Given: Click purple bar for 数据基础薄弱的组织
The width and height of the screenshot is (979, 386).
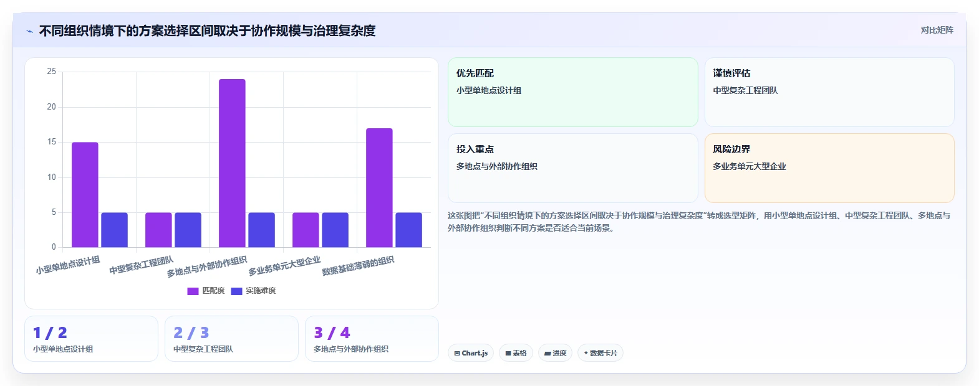Looking at the screenshot, I should click(x=379, y=188).
